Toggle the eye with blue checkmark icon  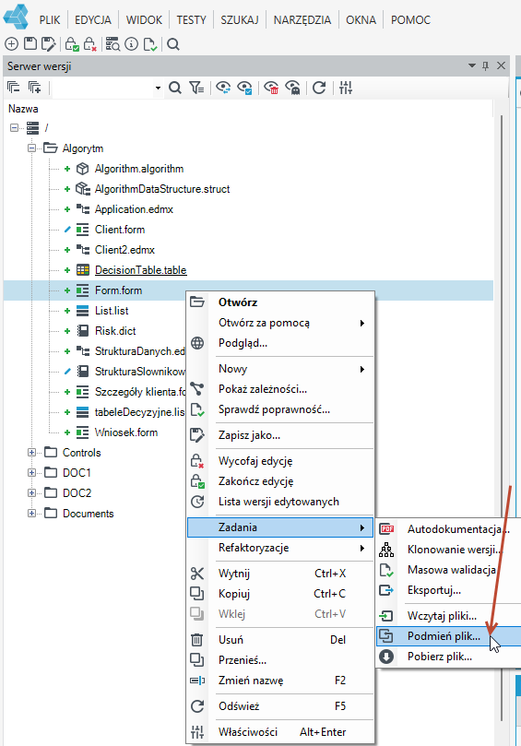point(244,88)
